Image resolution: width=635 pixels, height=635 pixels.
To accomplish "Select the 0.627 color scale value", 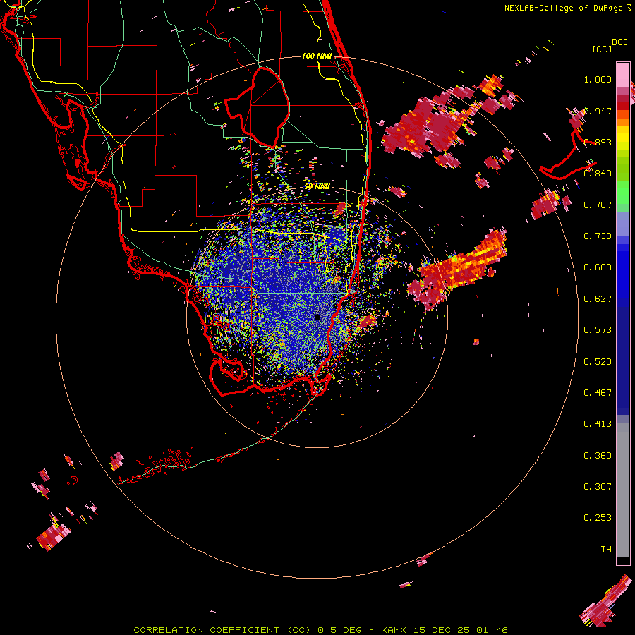I will [598, 299].
